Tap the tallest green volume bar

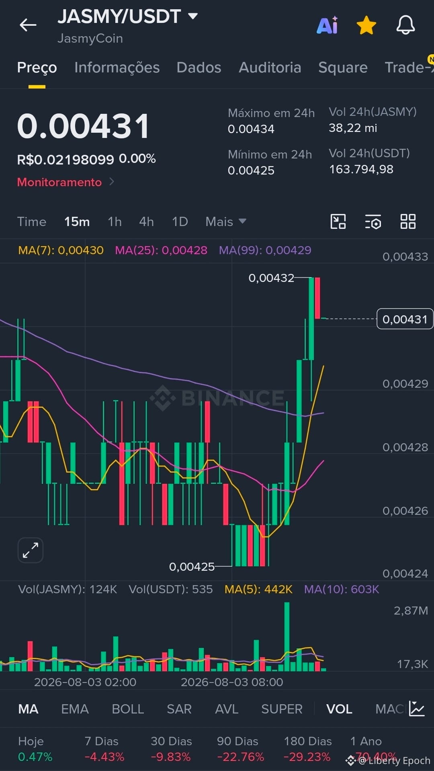tap(287, 636)
